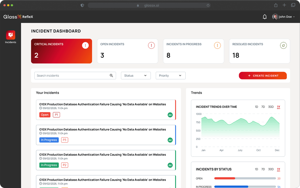Click the search magnifier in the incidents search bar

click(111, 75)
